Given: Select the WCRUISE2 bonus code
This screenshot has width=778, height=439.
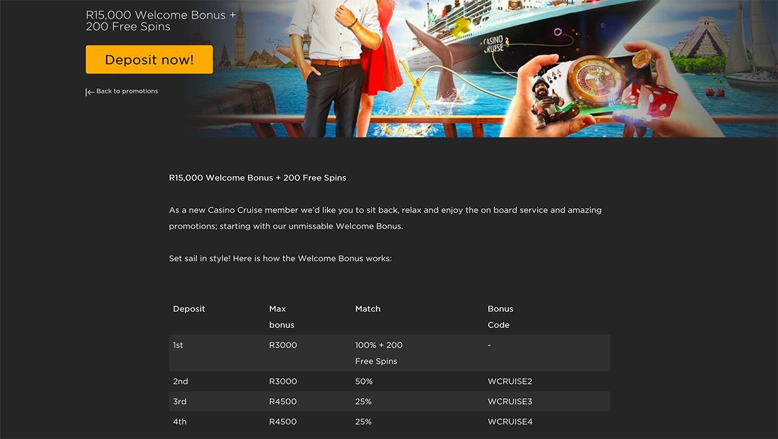Looking at the screenshot, I should (x=510, y=382).
